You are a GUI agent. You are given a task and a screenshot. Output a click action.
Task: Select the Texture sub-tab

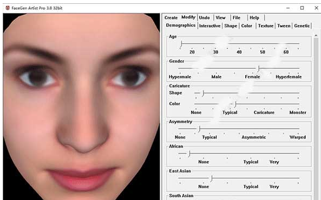coord(266,26)
